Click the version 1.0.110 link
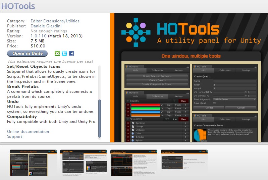 pos(39,36)
